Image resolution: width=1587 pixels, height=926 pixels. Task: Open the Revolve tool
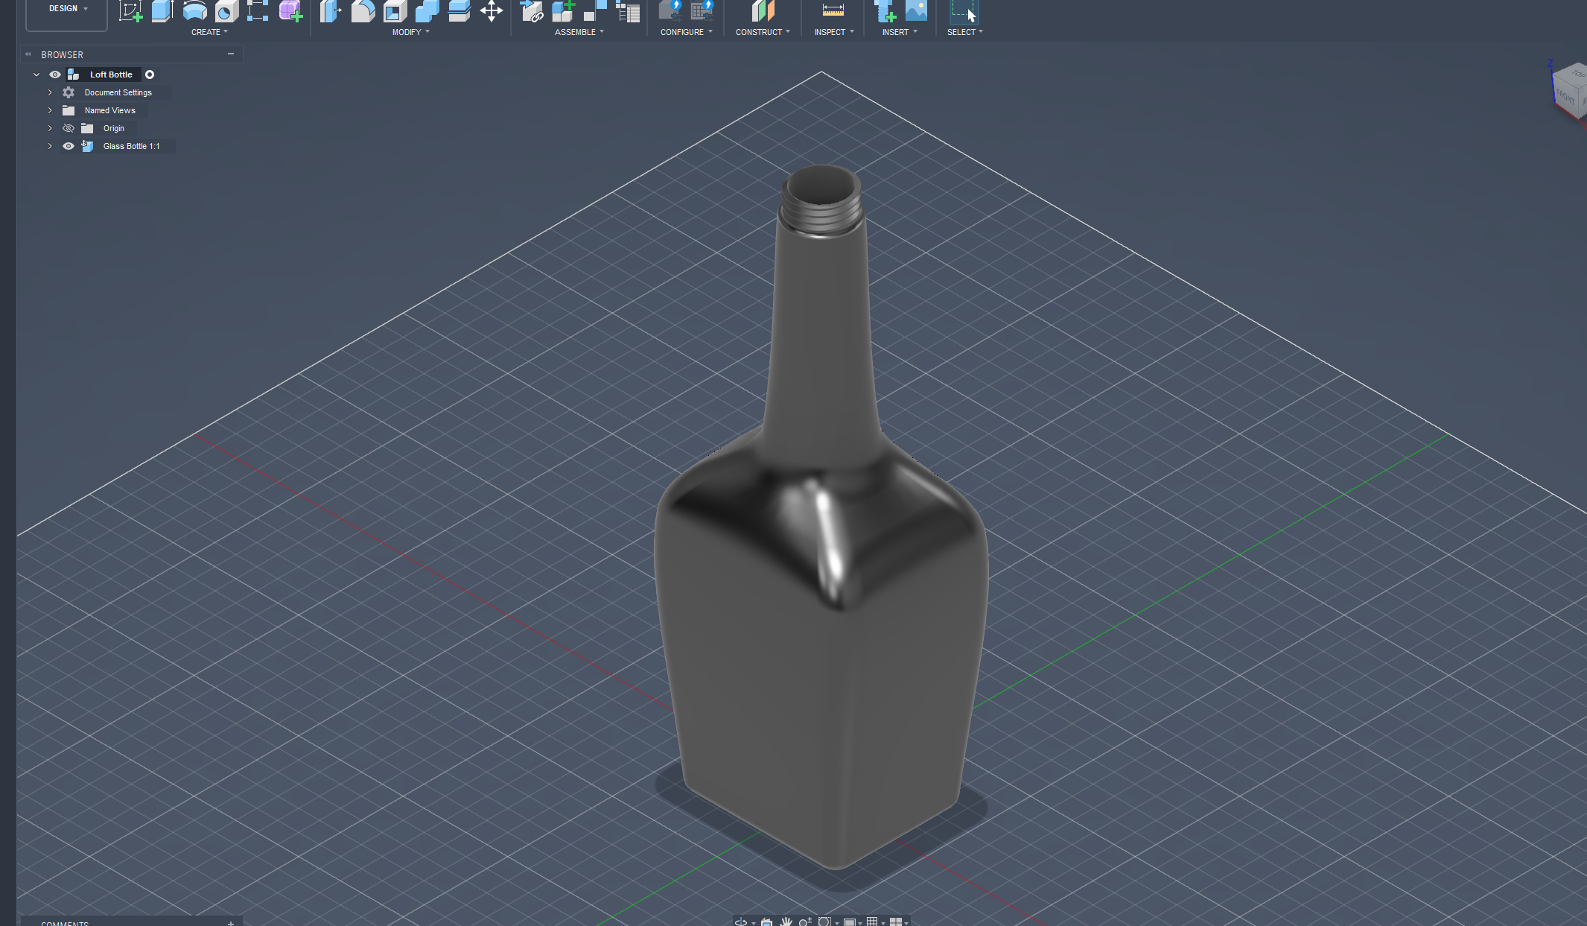tap(194, 10)
